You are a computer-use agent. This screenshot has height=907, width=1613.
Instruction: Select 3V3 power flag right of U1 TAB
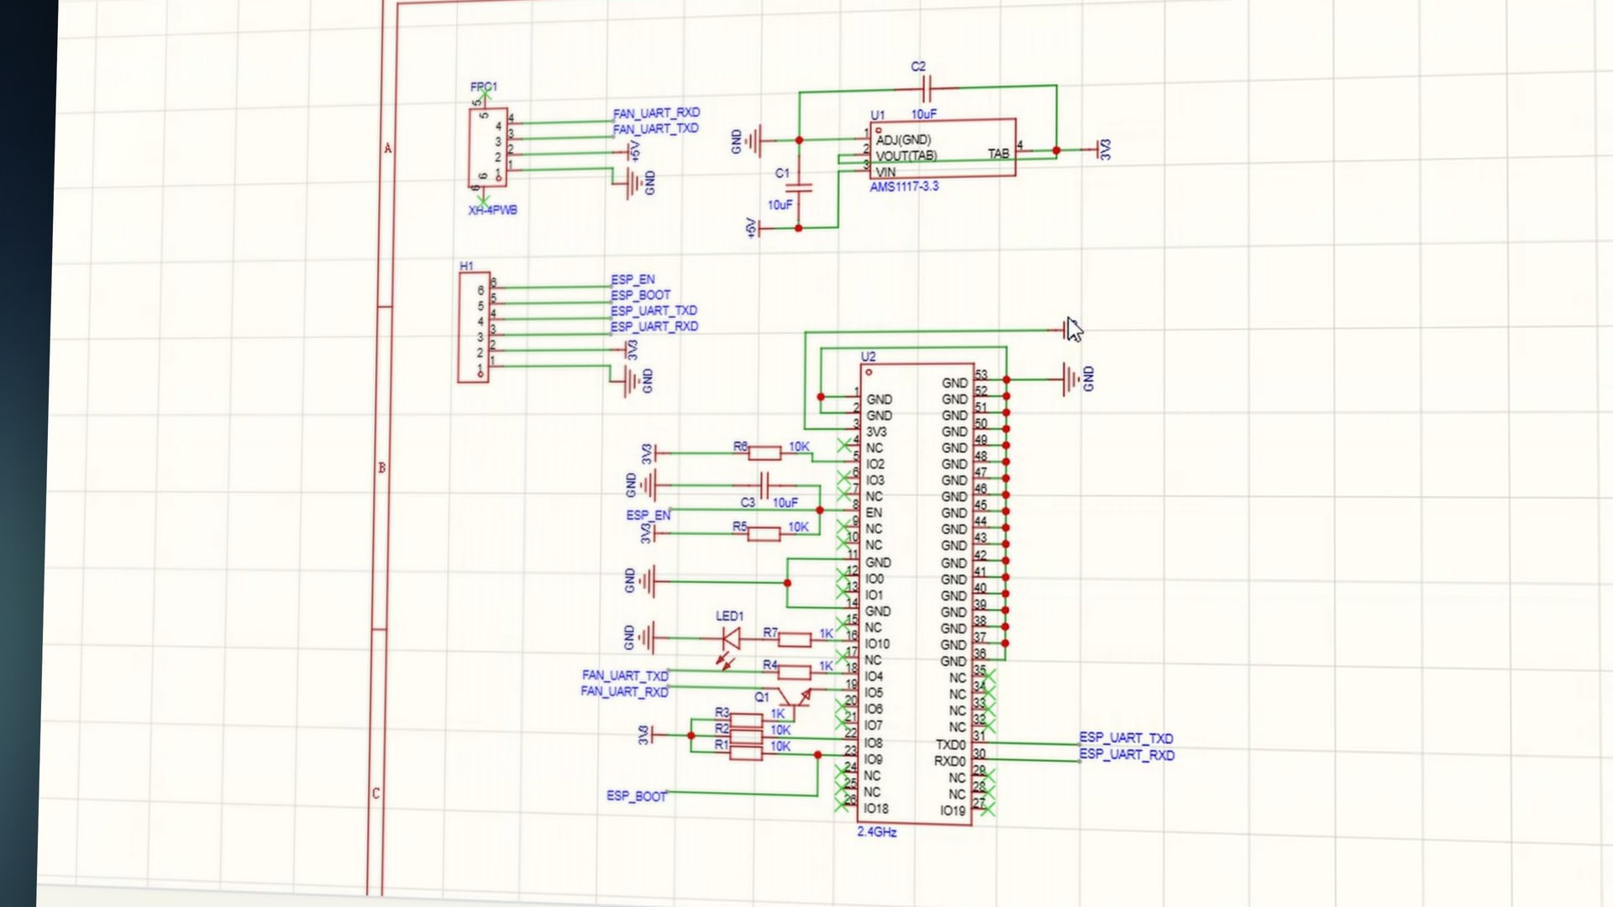(1100, 149)
